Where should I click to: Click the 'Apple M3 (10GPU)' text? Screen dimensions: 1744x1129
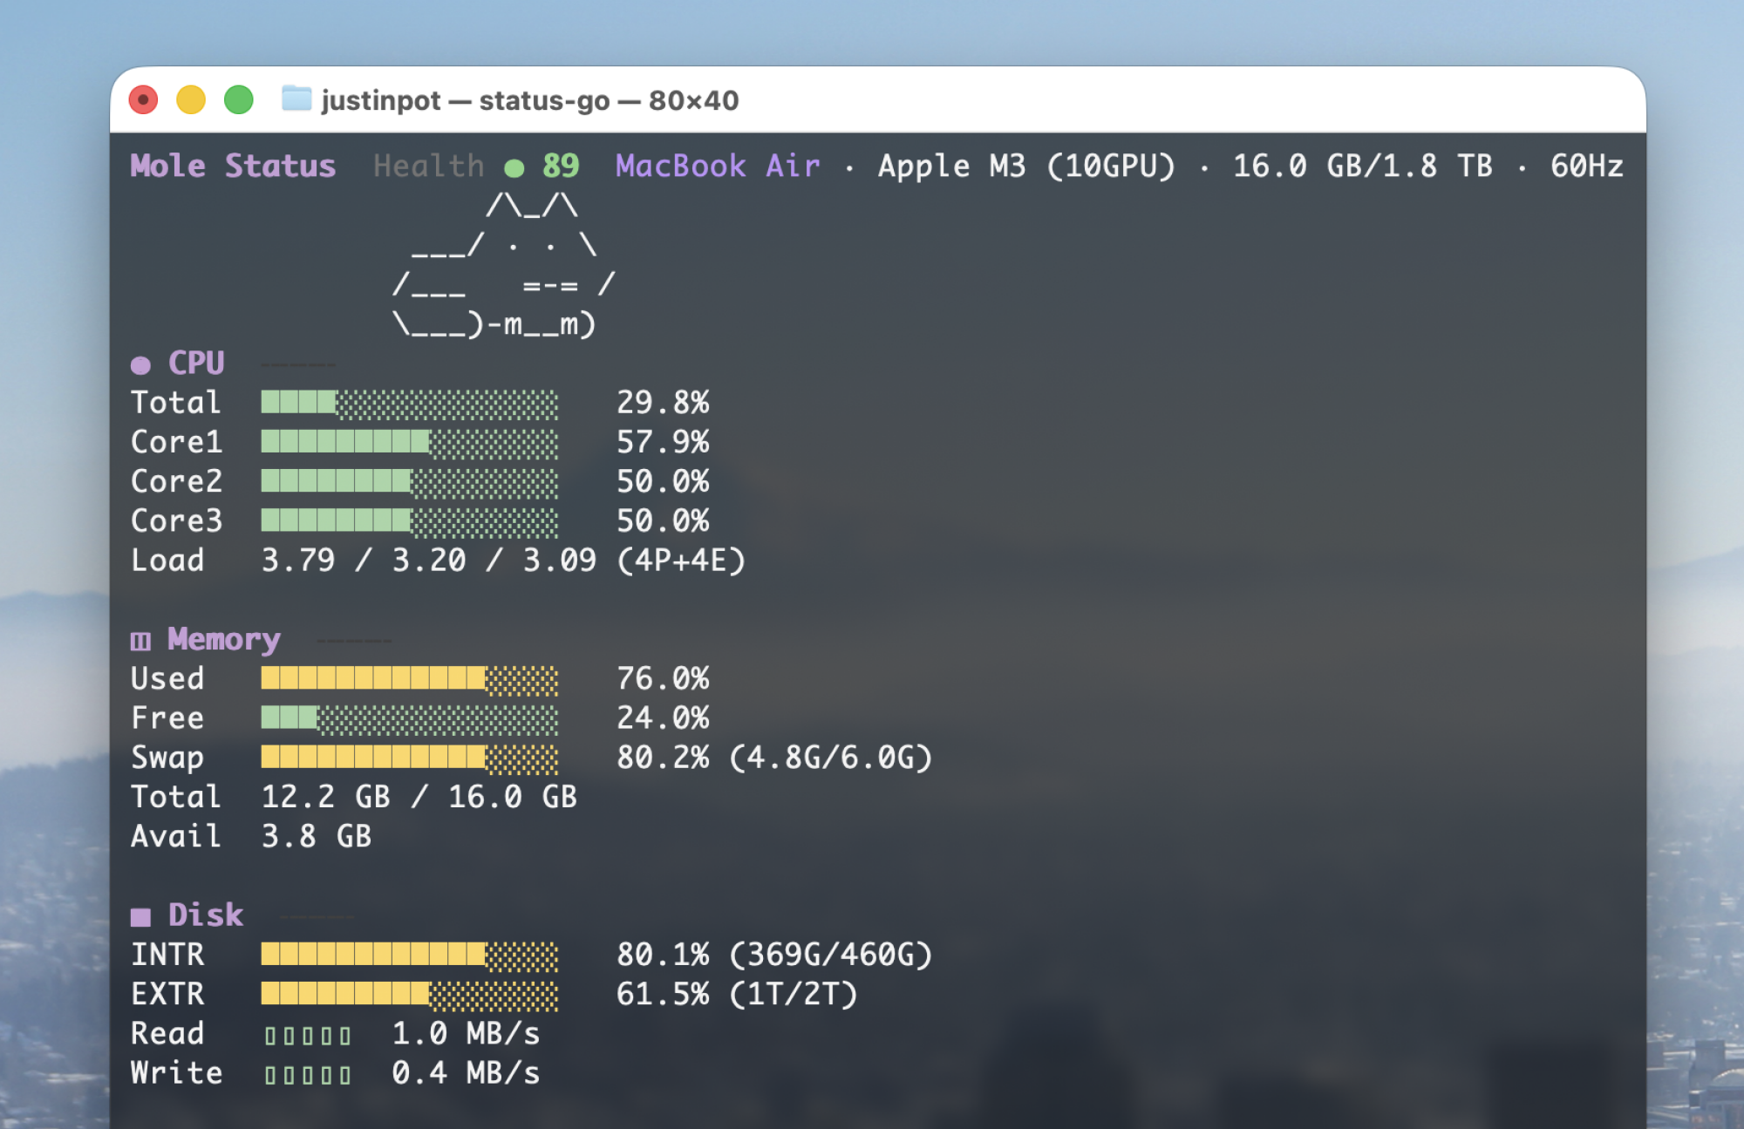click(1026, 166)
